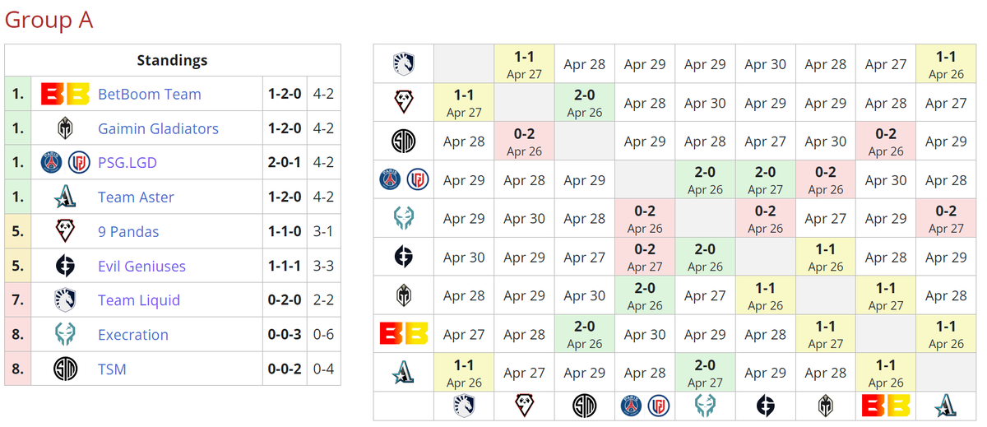This screenshot has width=987, height=427.
Task: Click TSM logo in crosstable bottom row
Action: coord(584,405)
